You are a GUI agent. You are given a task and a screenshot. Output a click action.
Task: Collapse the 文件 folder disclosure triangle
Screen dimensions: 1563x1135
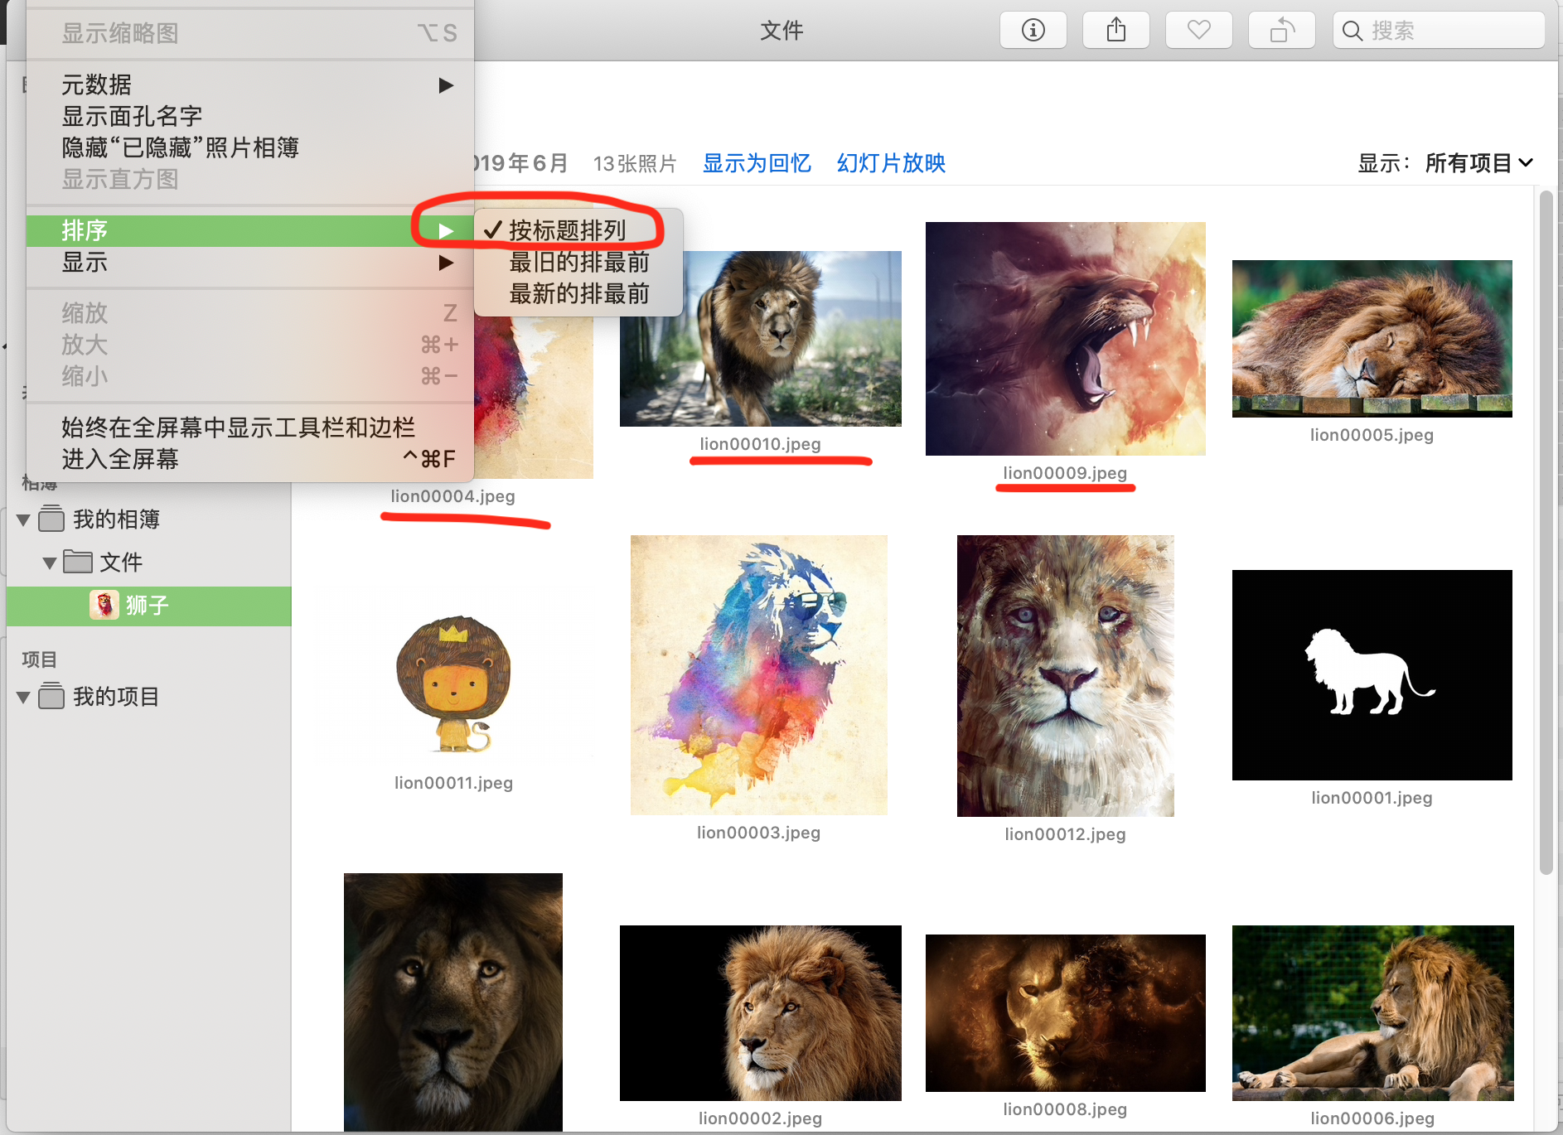click(50, 563)
